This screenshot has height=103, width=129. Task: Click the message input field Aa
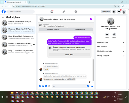point(69,86)
